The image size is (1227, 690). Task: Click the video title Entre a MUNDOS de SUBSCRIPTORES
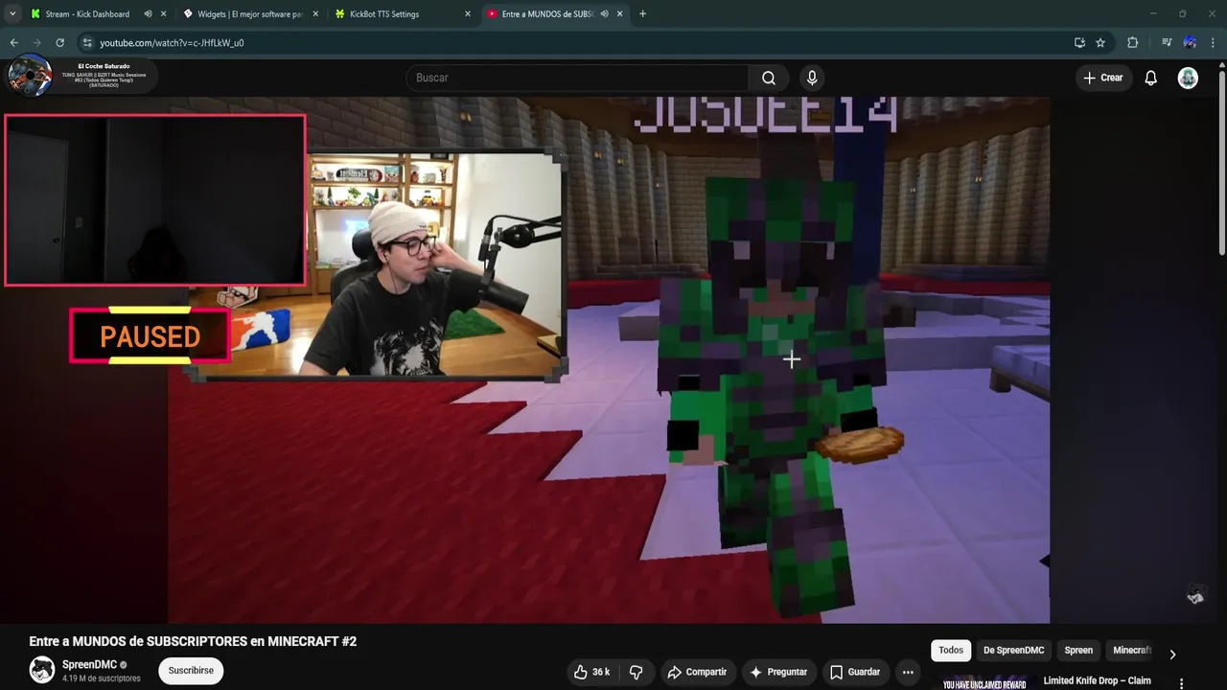(193, 641)
